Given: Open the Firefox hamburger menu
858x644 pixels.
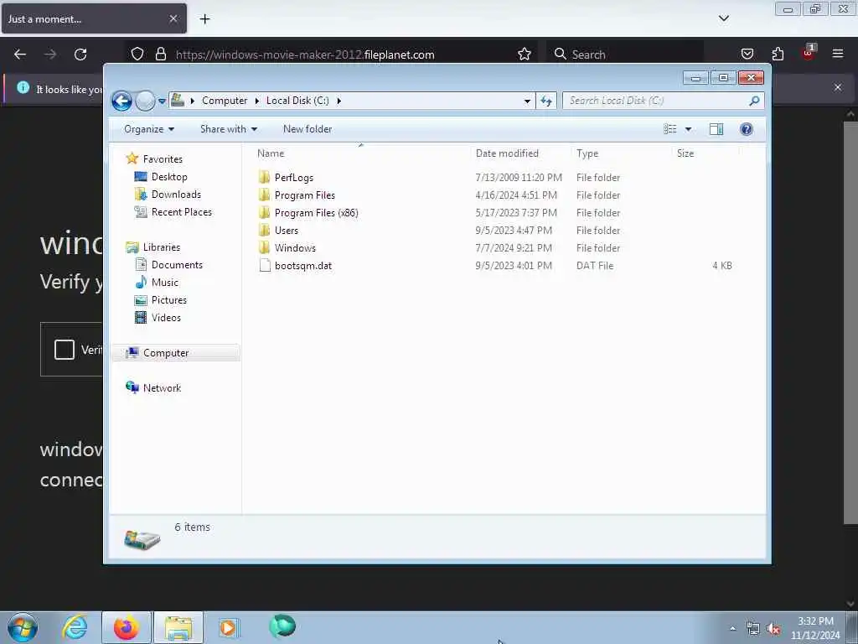Looking at the screenshot, I should click(x=837, y=54).
